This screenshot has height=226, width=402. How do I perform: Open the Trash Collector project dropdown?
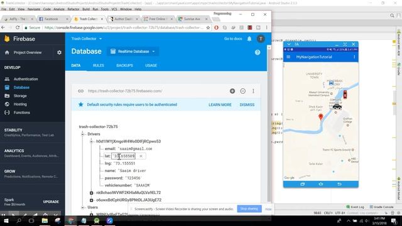coord(87,39)
